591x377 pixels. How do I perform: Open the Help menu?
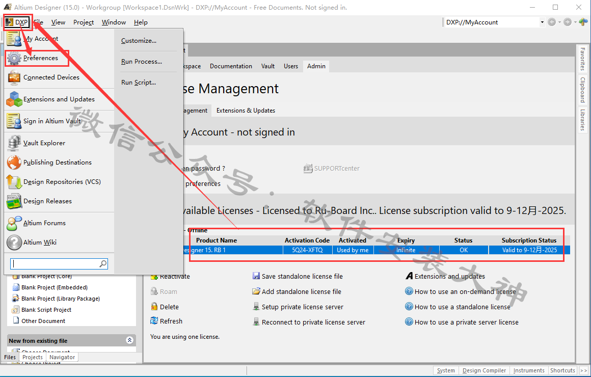141,22
